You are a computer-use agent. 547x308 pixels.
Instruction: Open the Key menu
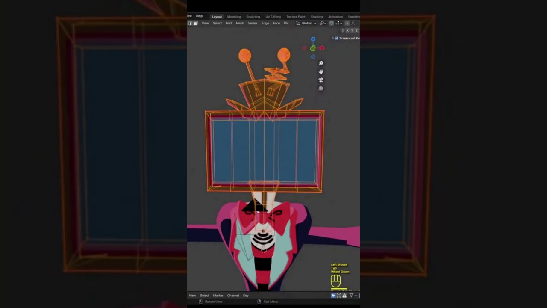(246, 296)
